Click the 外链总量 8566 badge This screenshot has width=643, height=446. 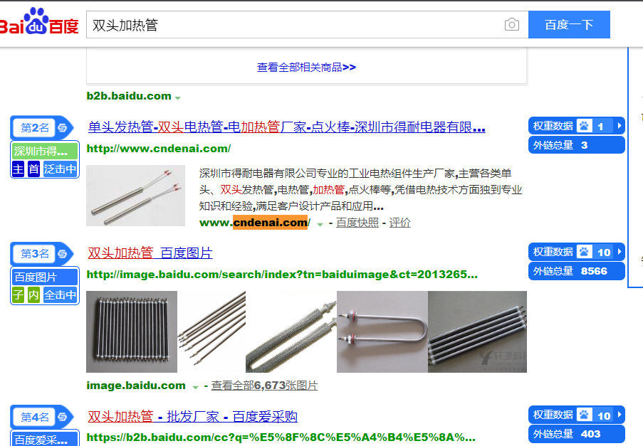577,271
